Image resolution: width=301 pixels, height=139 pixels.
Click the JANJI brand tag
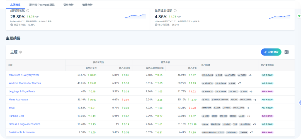coord(242,116)
